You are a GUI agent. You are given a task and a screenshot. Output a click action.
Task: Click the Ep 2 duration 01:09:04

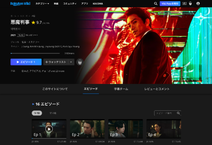click(x=100, y=141)
